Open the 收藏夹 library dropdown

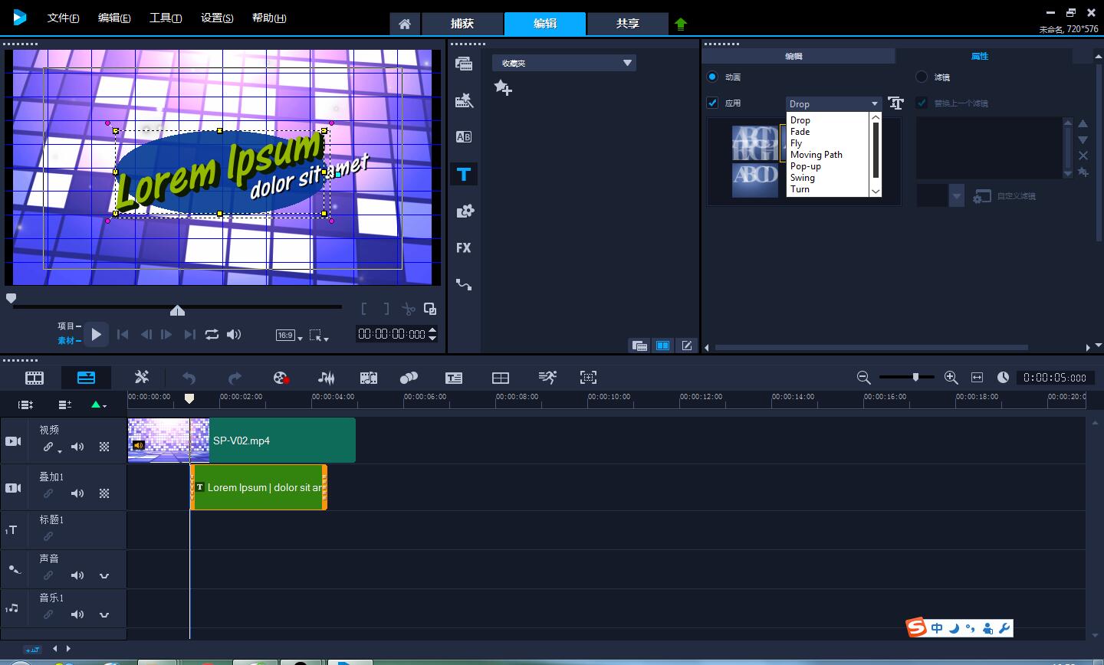coord(564,63)
